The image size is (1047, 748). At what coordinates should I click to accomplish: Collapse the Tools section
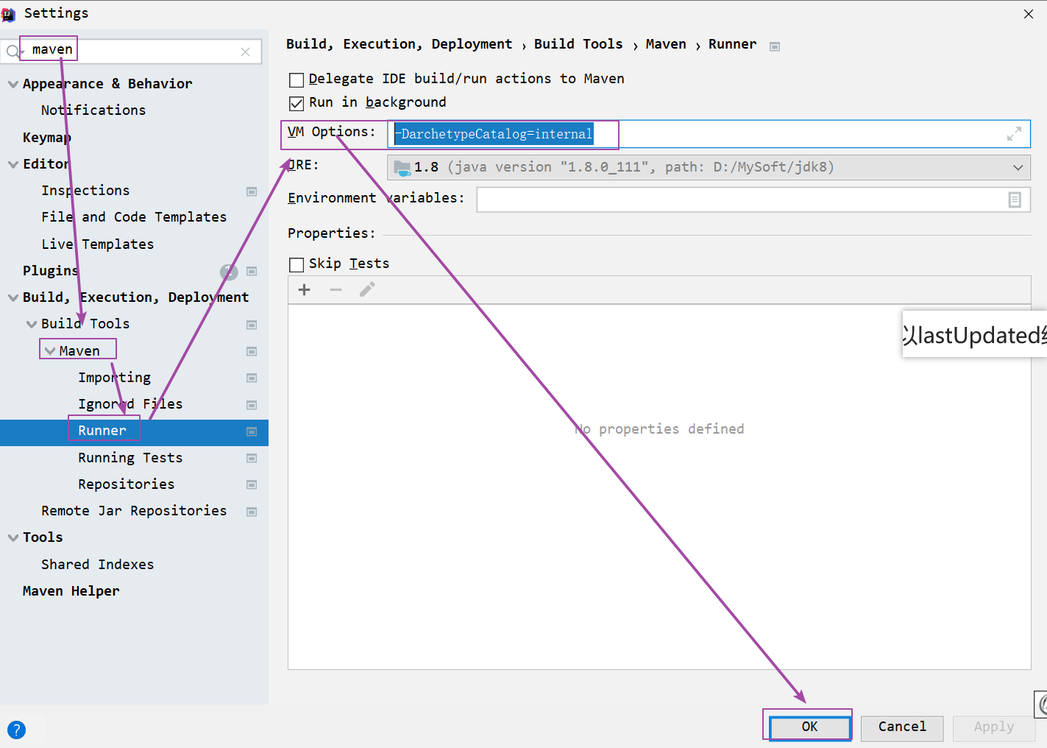tap(13, 537)
